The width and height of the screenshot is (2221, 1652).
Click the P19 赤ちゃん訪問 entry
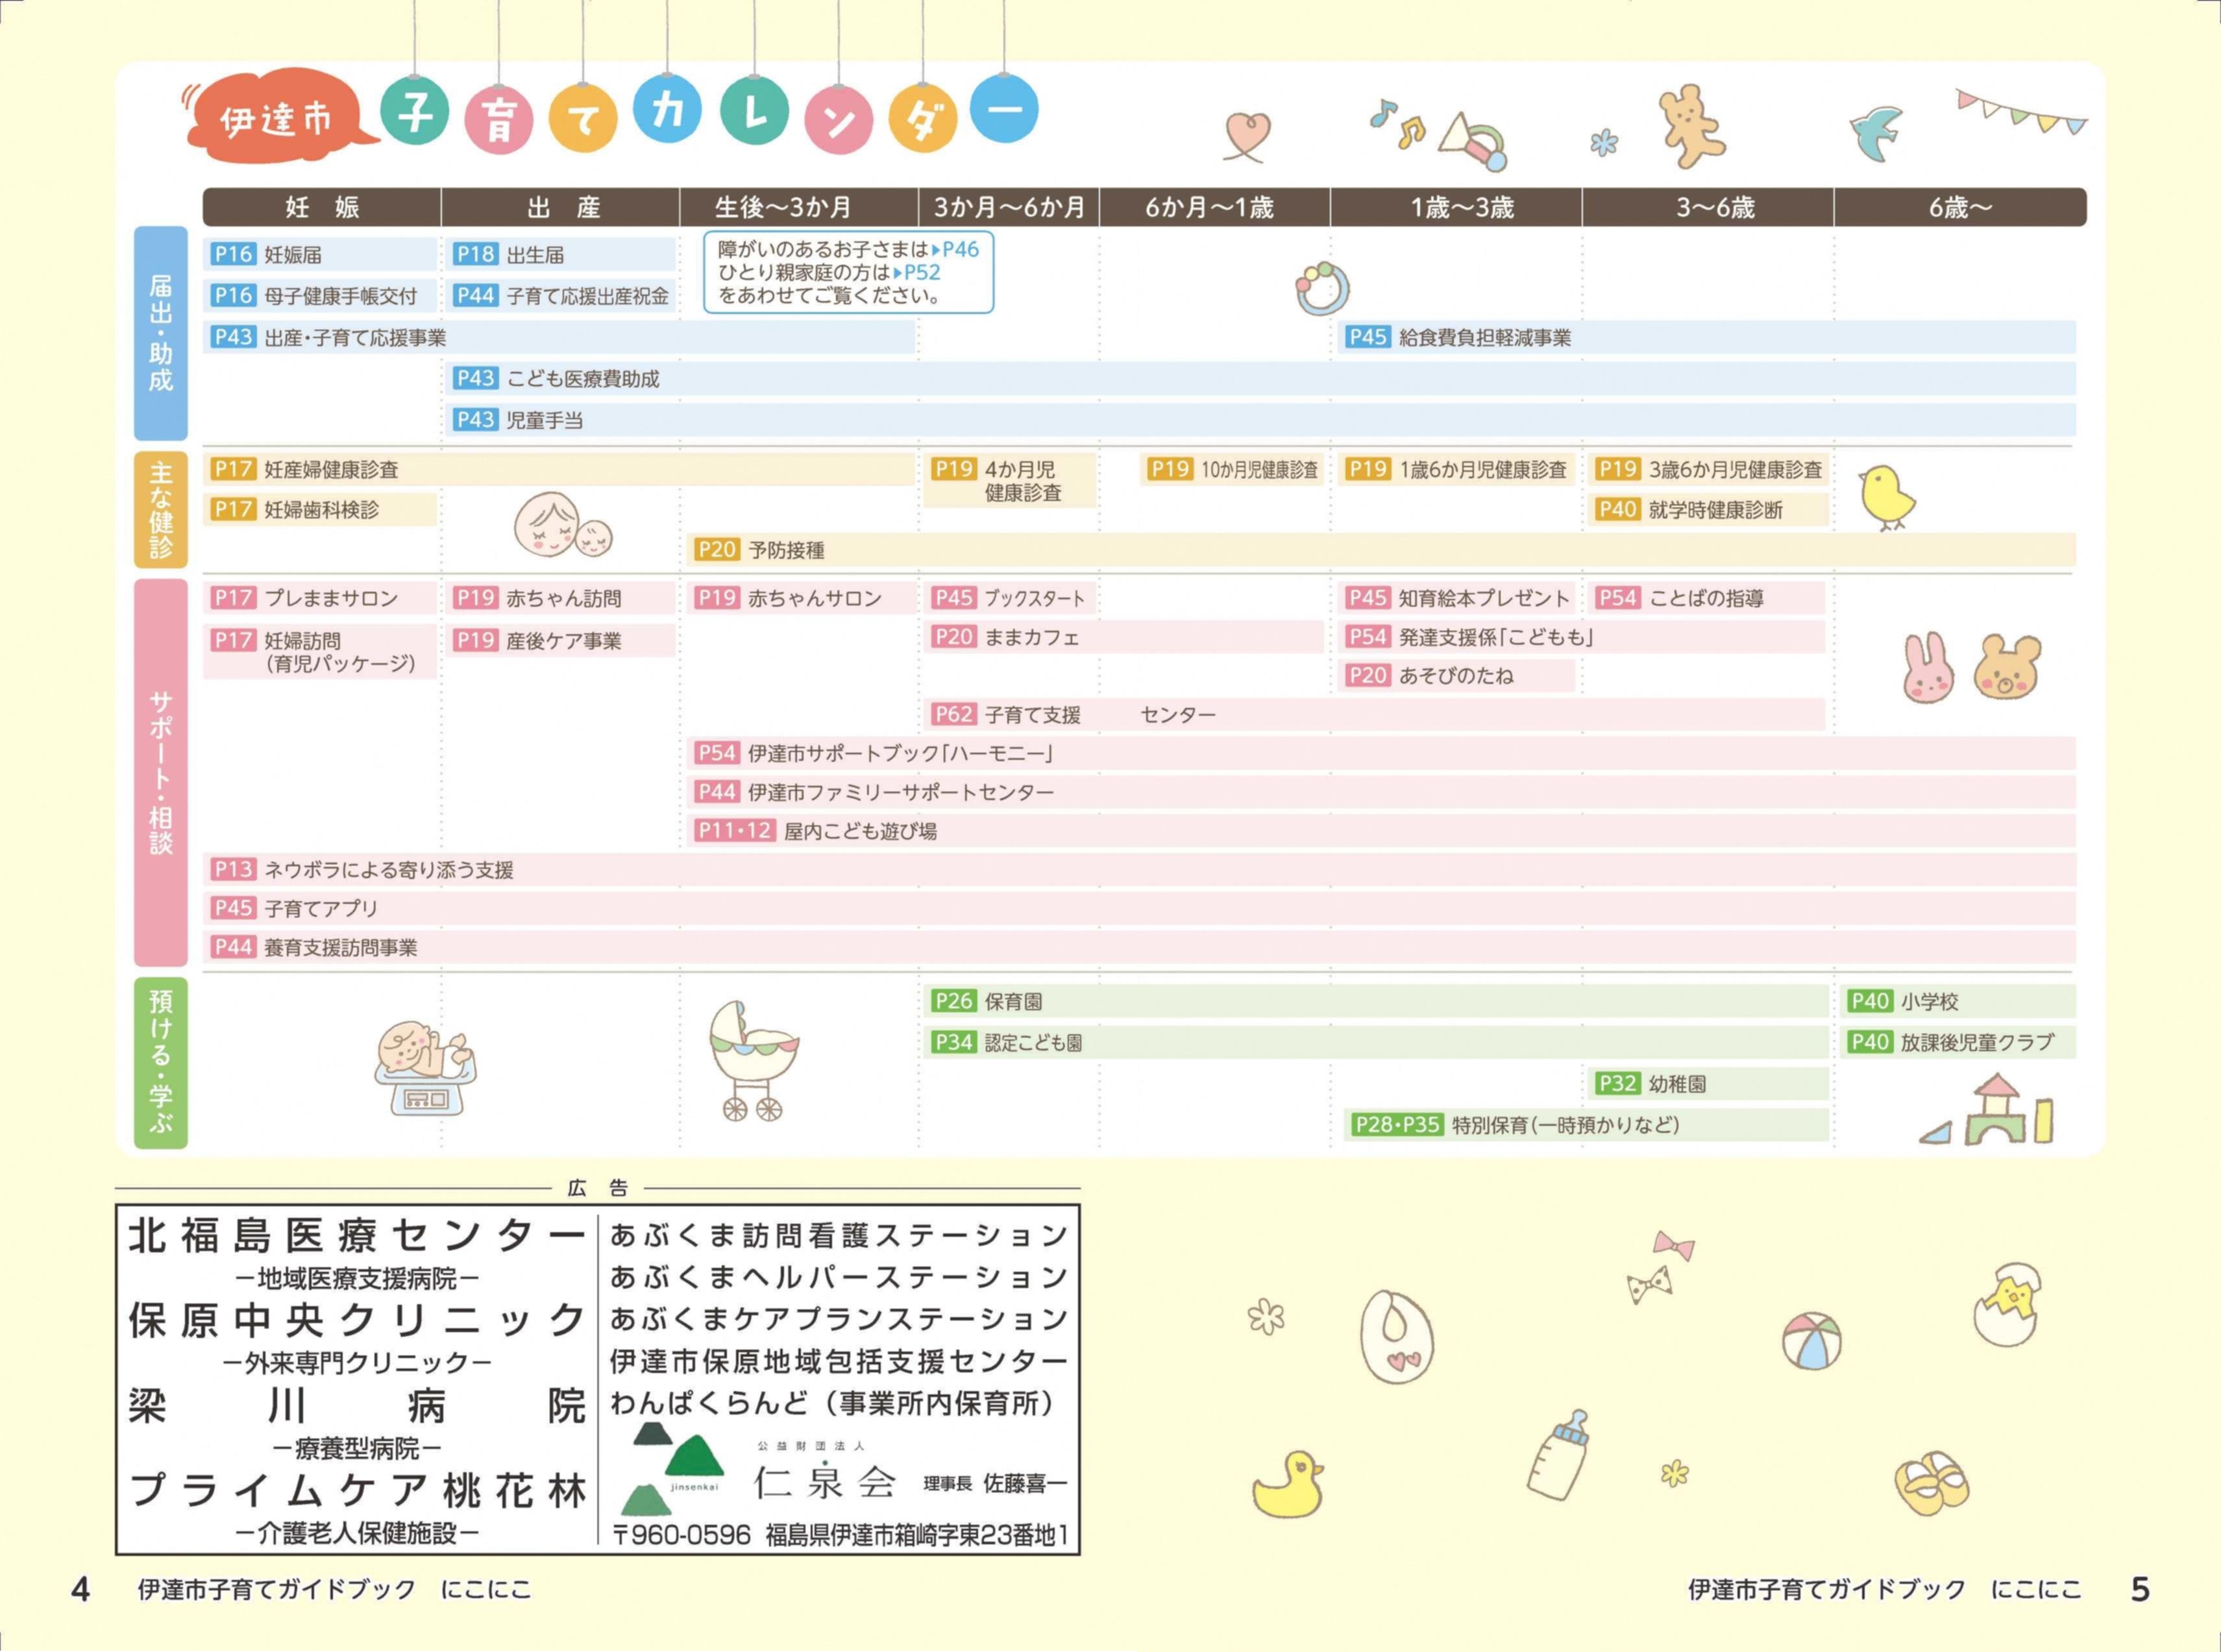click(561, 598)
